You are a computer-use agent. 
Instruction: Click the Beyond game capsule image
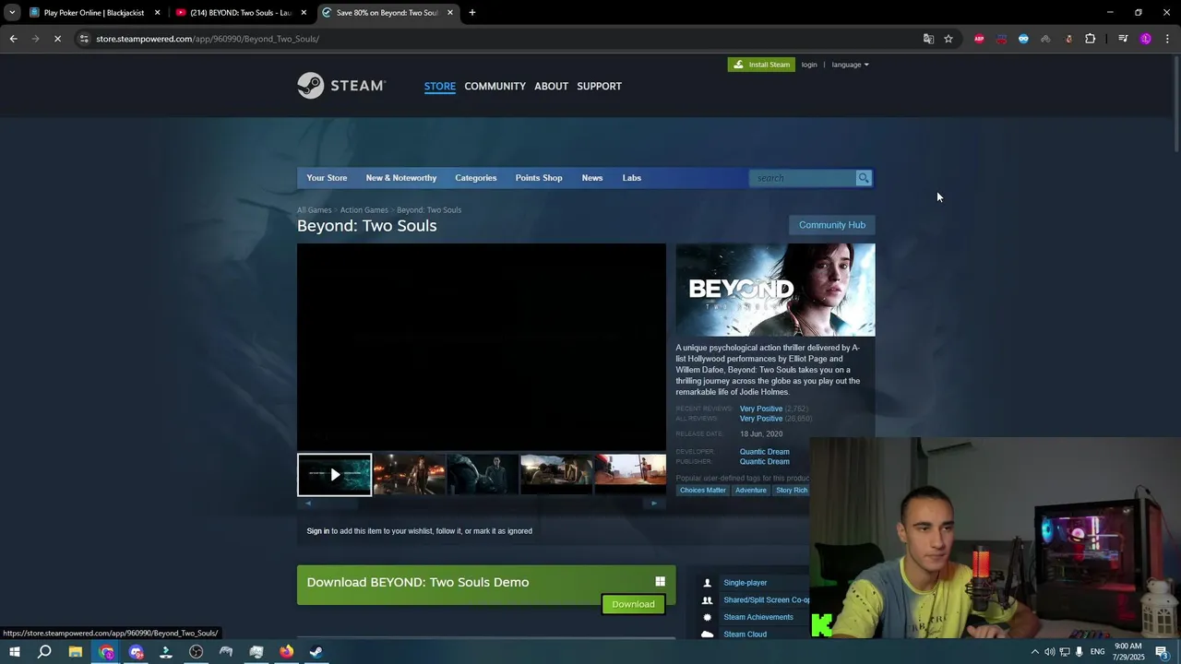tap(775, 290)
